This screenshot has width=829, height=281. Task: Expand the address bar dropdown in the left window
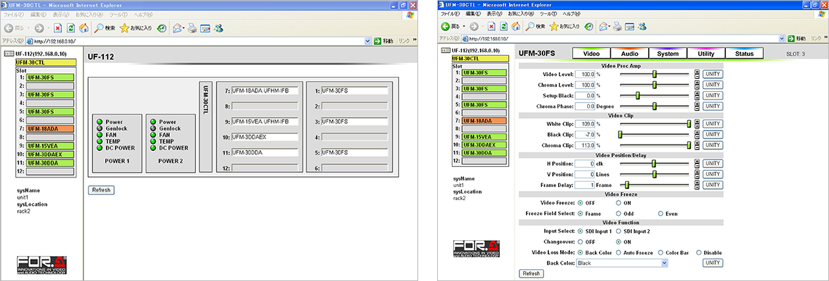(x=367, y=41)
